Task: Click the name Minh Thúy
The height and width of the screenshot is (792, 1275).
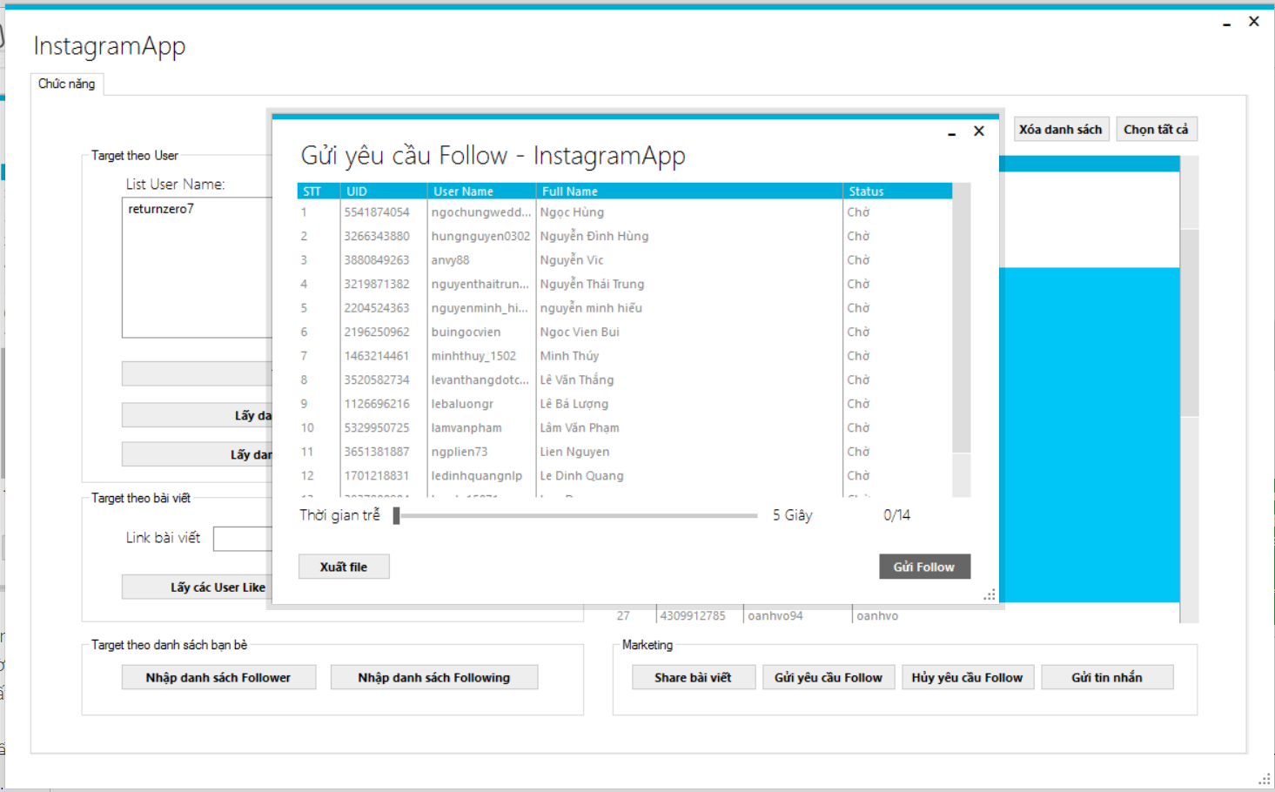Action: point(569,356)
